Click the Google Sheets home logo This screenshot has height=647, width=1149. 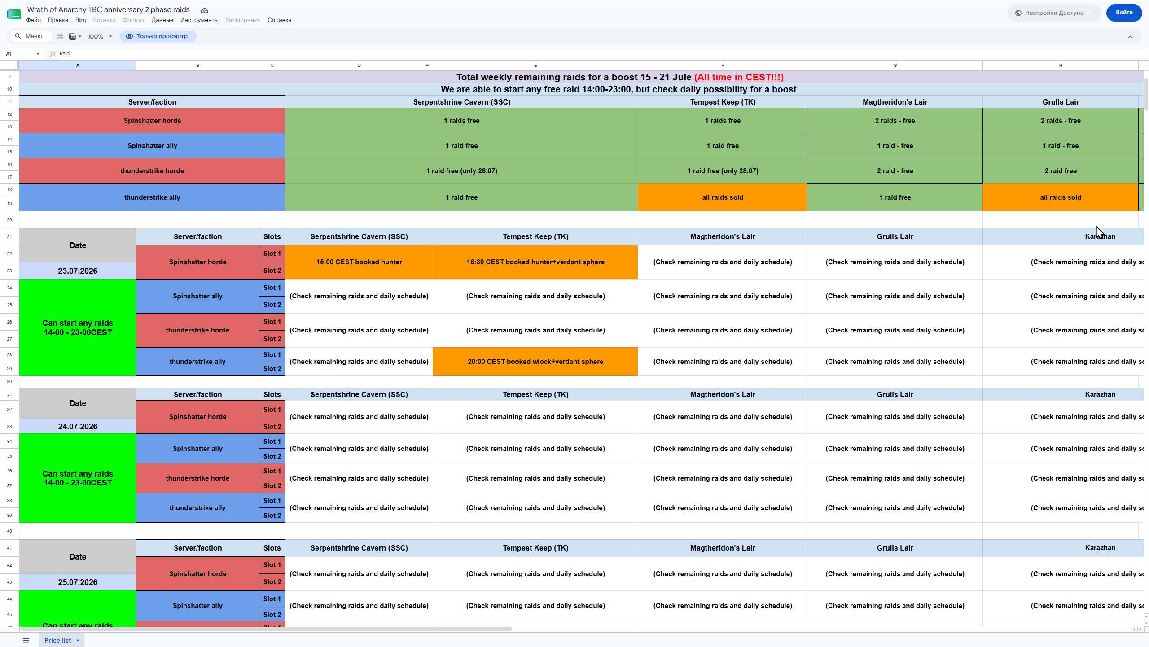pos(14,14)
